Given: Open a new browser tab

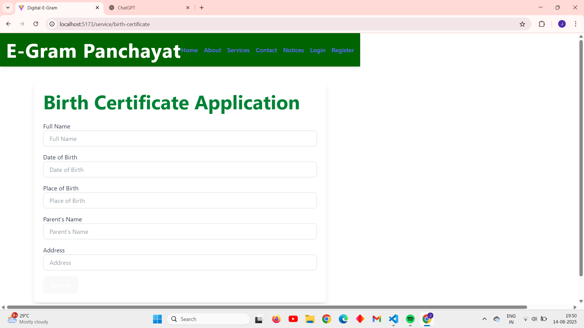Looking at the screenshot, I should pyautogui.click(x=202, y=8).
